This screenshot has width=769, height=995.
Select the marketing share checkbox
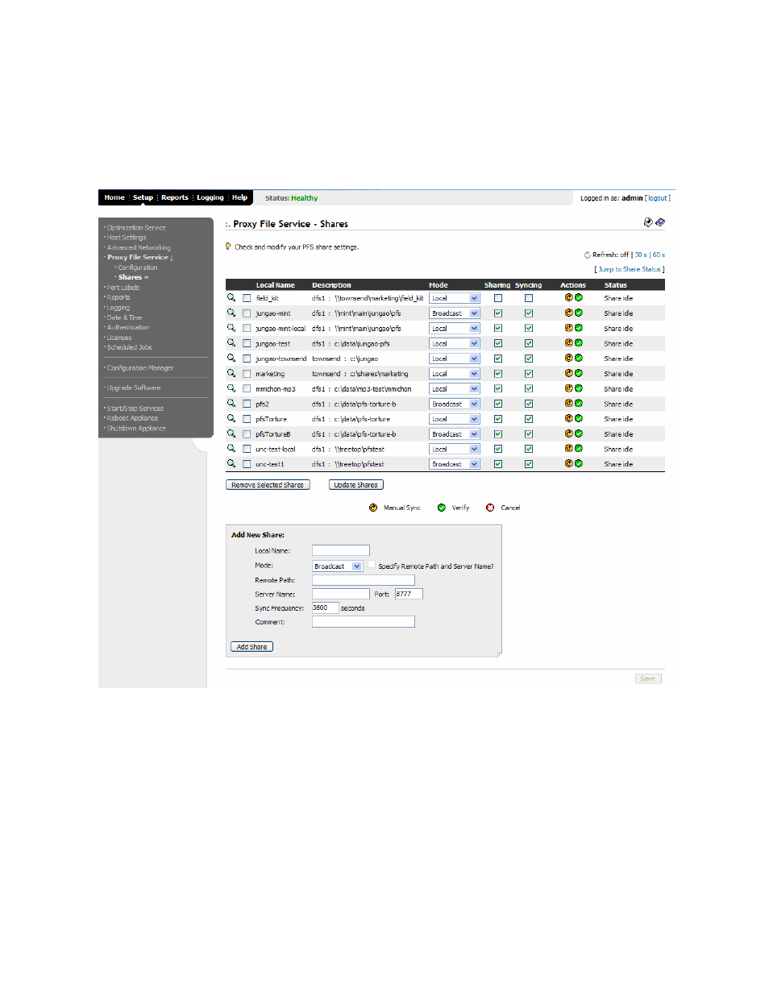tap(247, 374)
